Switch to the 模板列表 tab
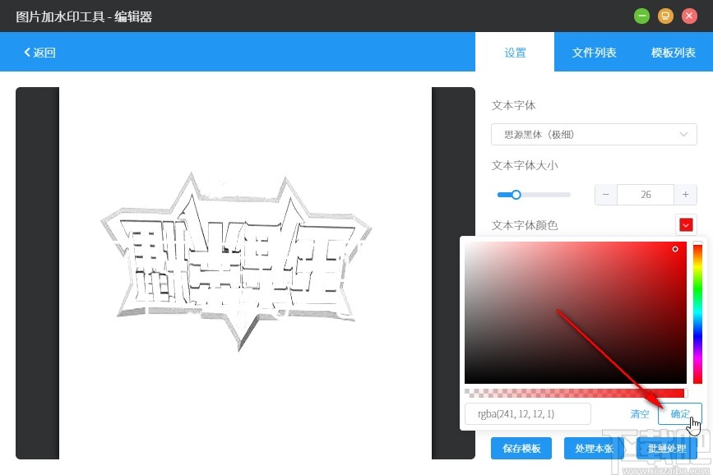 [x=674, y=52]
